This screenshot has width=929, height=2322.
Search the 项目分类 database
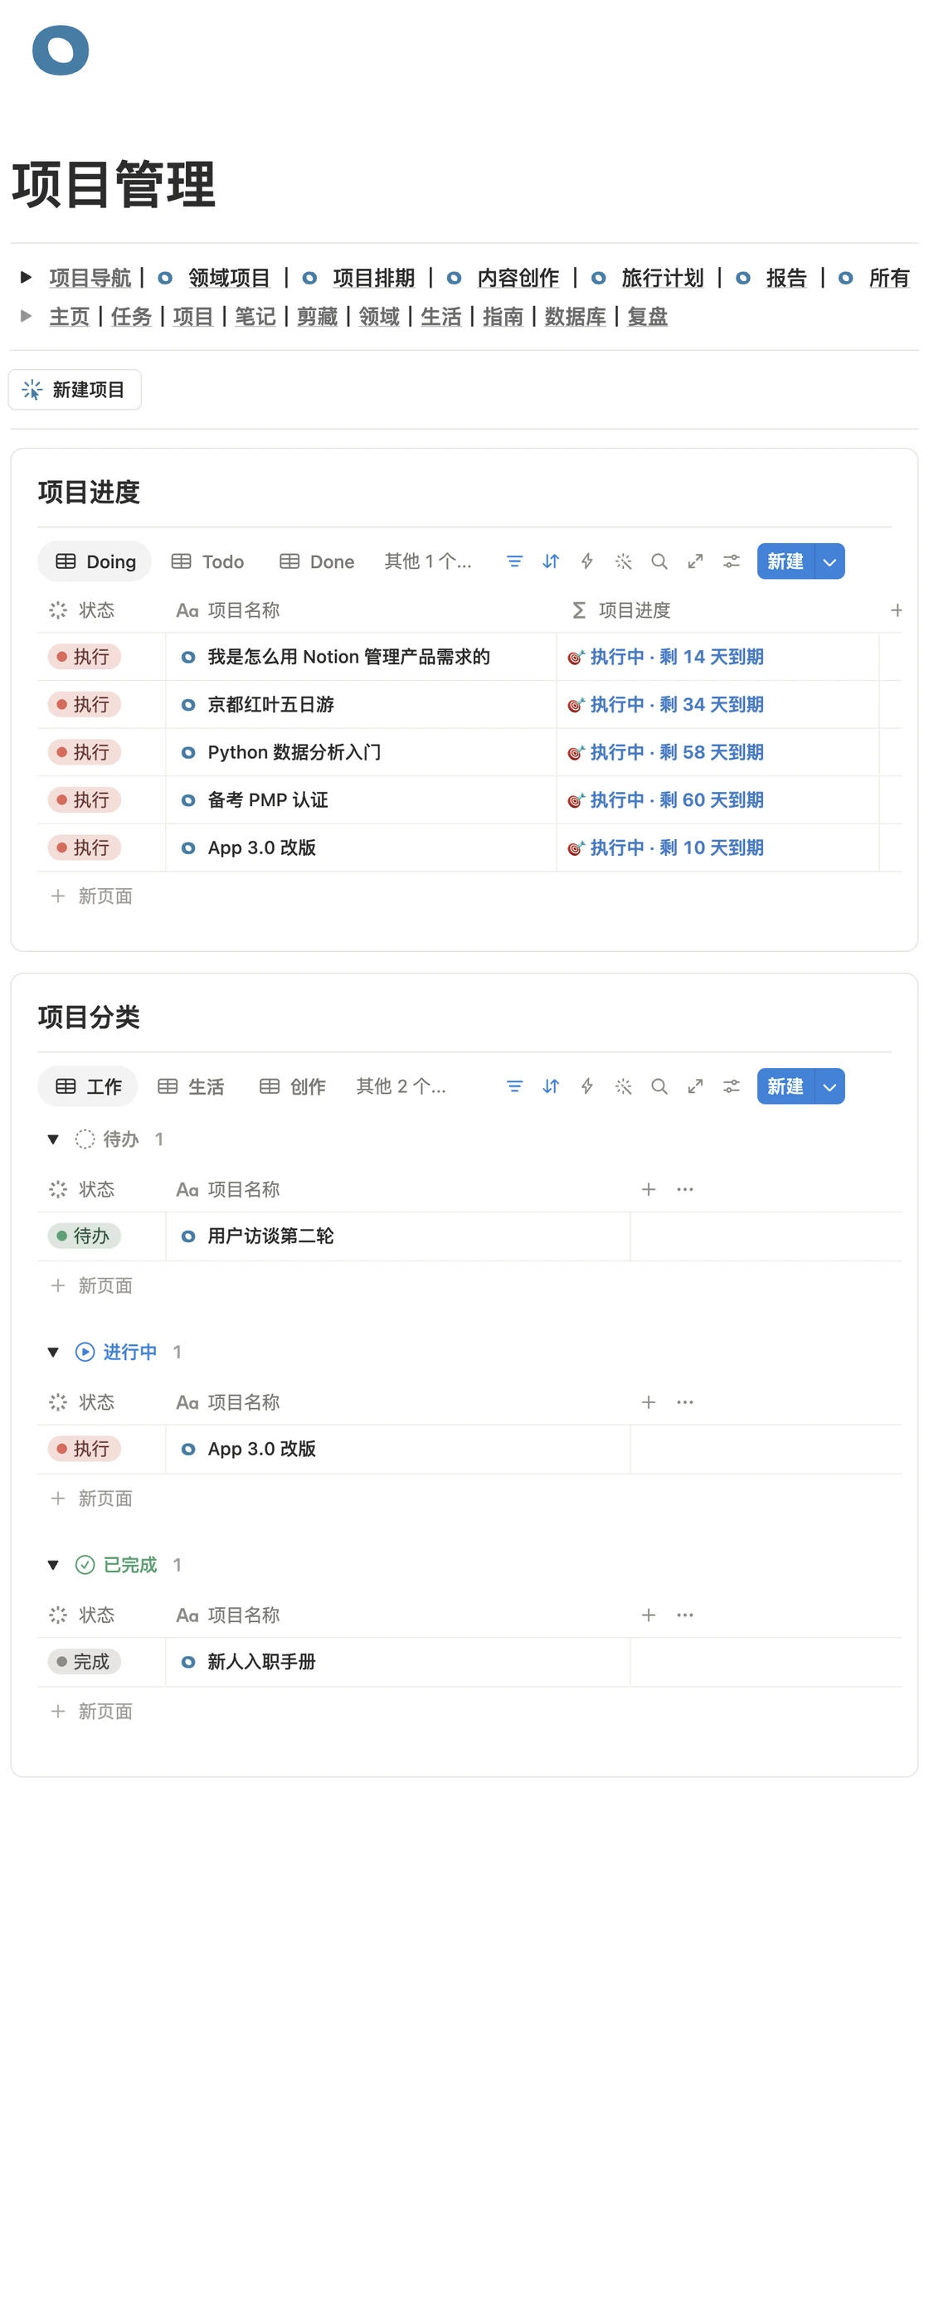tap(659, 1086)
